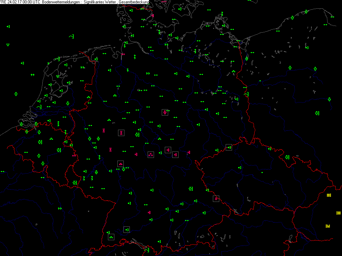Select the topmost yellow fog symbol
Viewport: 342px width, 256px height.
click(x=329, y=195)
